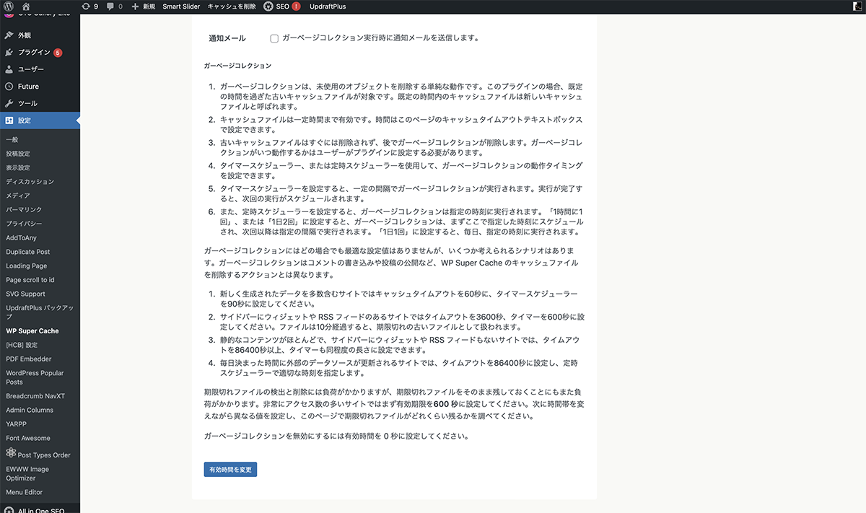
Task: Open the comments bubble icon
Action: 110,6
